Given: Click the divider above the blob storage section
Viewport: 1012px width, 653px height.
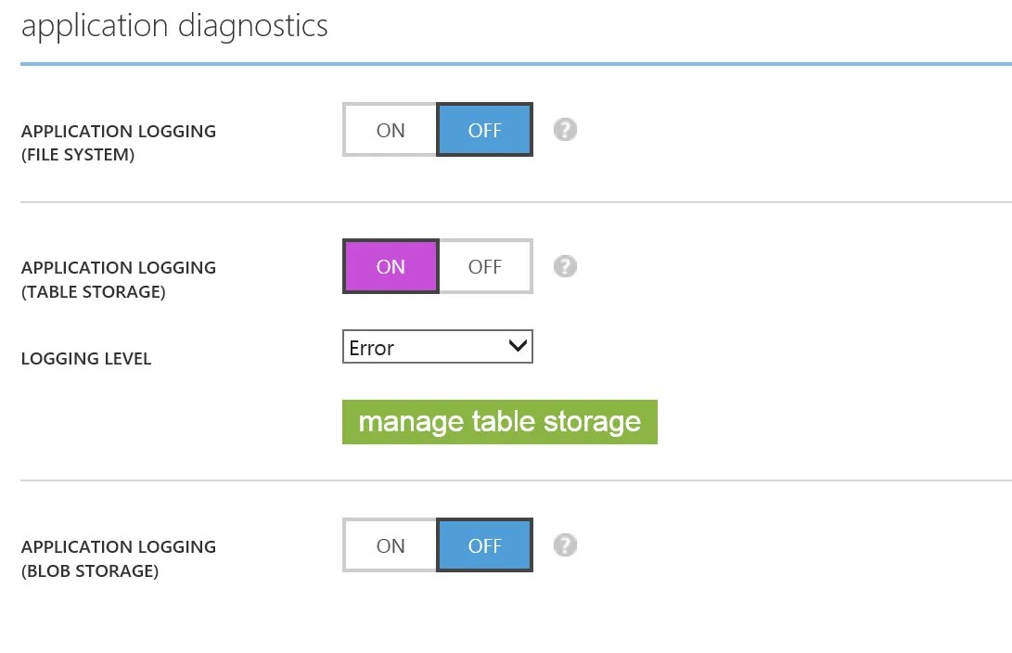Looking at the screenshot, I should (517, 480).
